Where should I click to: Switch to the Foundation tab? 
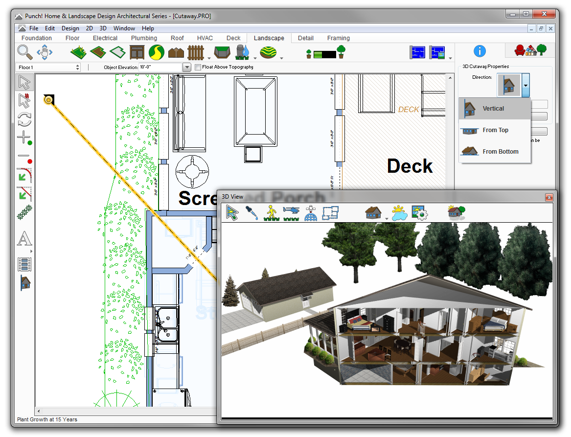pos(36,38)
